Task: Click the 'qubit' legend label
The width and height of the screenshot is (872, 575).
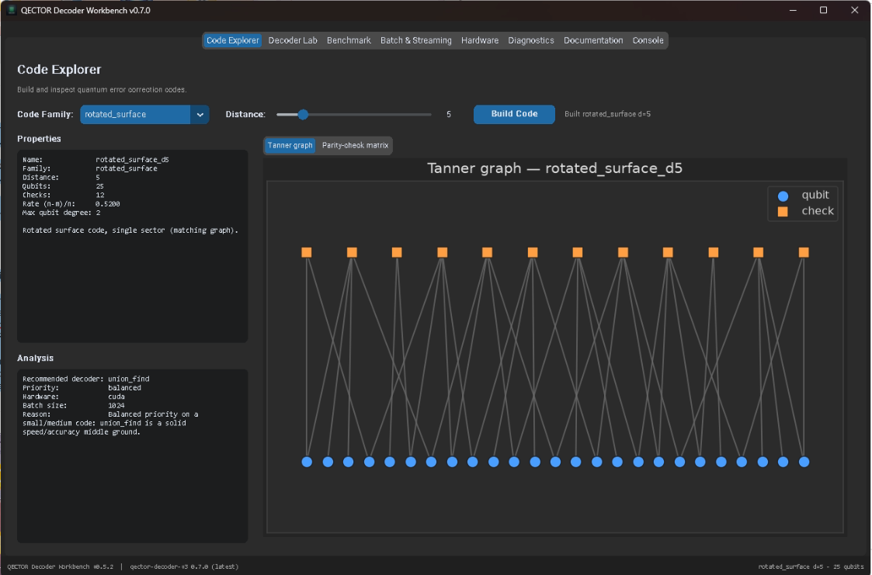Action: pyautogui.click(x=815, y=195)
